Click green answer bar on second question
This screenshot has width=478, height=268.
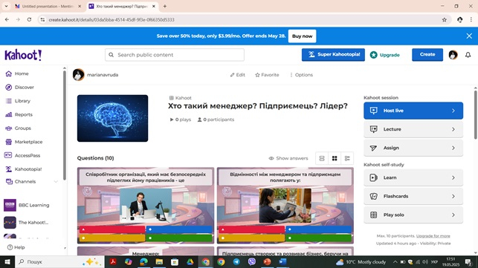[x=319, y=238]
